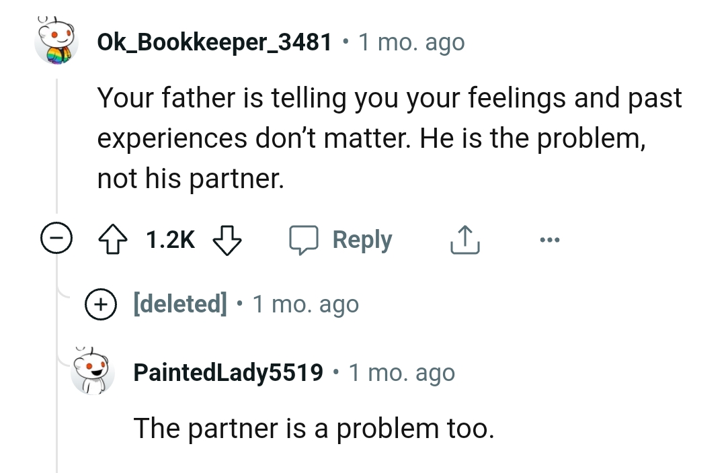Expand the [deleted] comment
Screen dimensions: 726x473
coord(100,304)
